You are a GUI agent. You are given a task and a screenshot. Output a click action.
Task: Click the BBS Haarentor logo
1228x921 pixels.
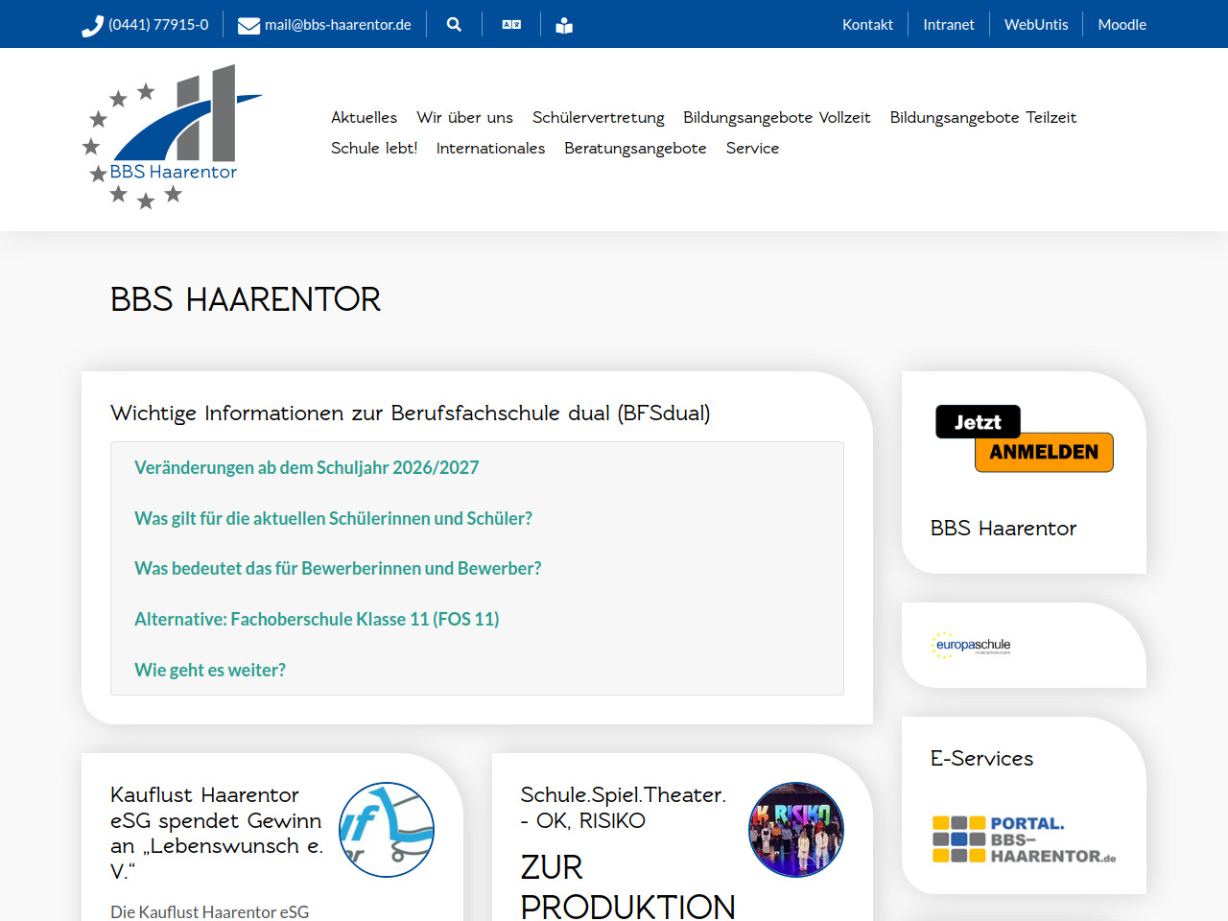point(173,137)
